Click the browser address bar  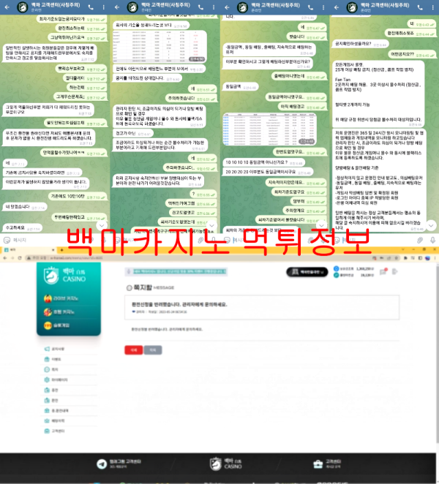(198, 258)
